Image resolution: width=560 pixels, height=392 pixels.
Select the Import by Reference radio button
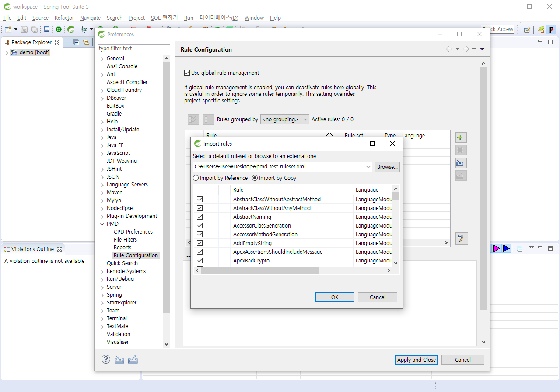pos(196,178)
